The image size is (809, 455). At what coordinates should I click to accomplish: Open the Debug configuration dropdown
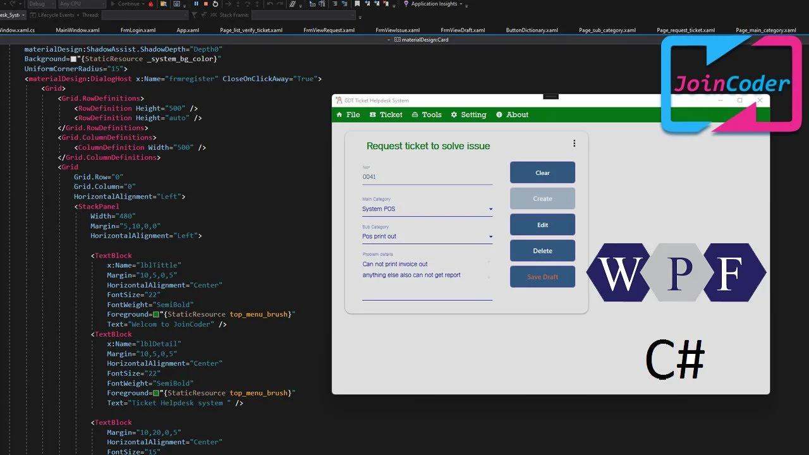(x=41, y=4)
